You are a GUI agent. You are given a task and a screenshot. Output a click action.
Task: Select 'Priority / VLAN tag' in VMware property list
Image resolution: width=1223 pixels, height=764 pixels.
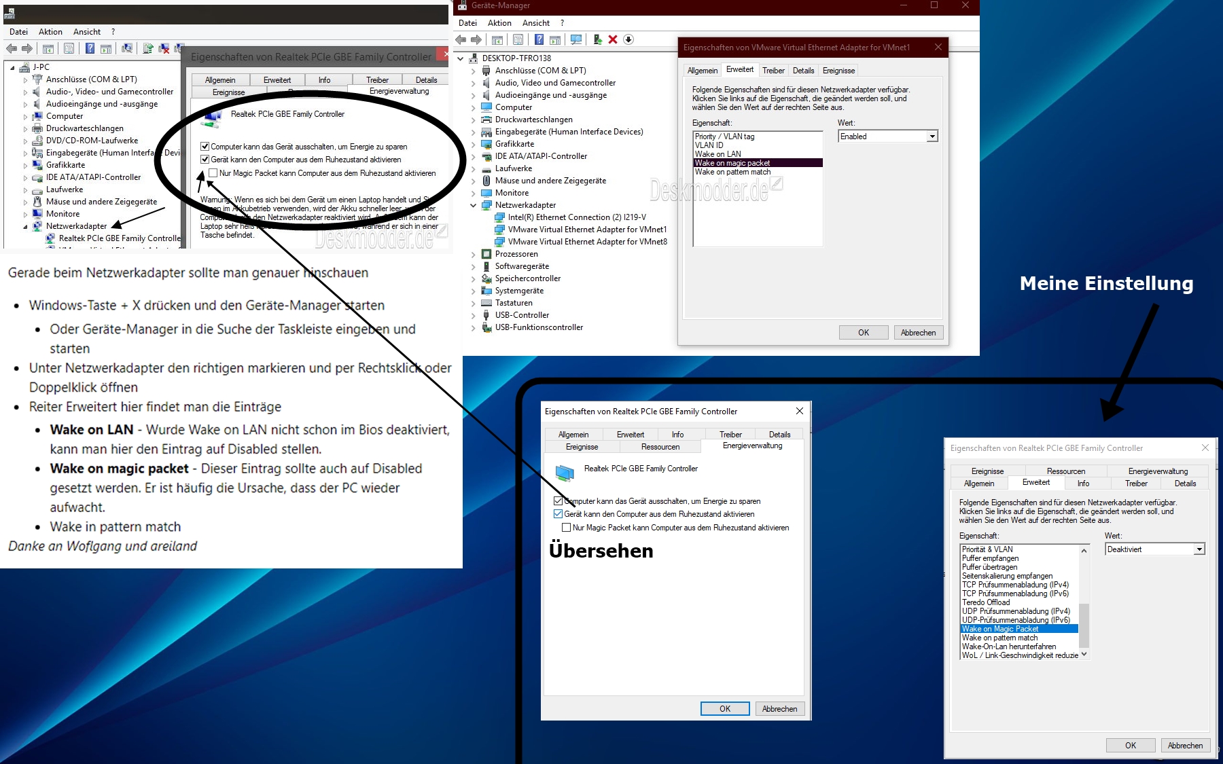click(758, 137)
